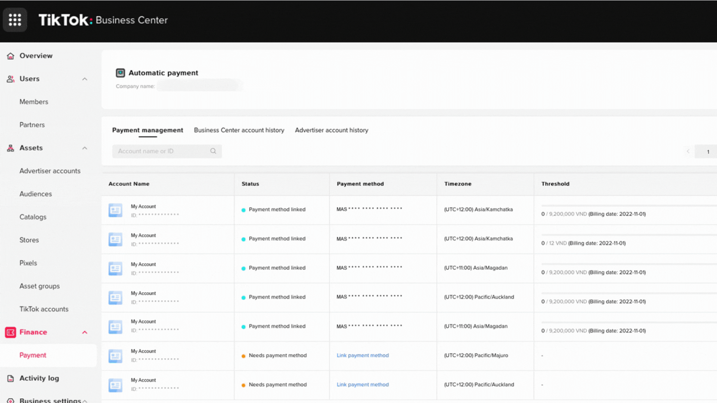Click the Users people icon
This screenshot has width=717, height=403.
point(10,79)
